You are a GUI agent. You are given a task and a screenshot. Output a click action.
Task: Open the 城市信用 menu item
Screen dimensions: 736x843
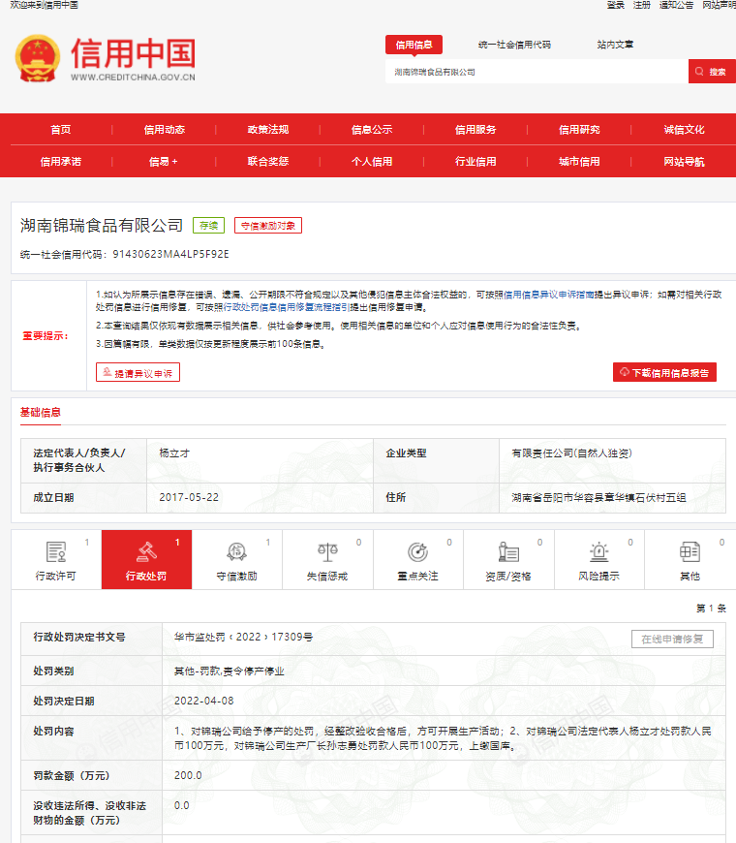click(579, 161)
